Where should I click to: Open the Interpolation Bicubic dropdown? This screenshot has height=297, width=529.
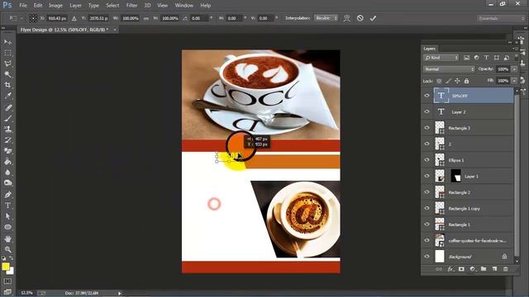(326, 18)
